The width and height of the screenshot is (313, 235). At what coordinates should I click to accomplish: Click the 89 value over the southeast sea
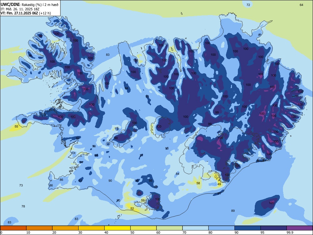click(233, 211)
